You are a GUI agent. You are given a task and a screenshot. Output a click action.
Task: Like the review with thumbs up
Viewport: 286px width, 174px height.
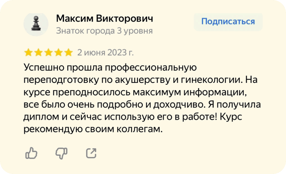31,153
